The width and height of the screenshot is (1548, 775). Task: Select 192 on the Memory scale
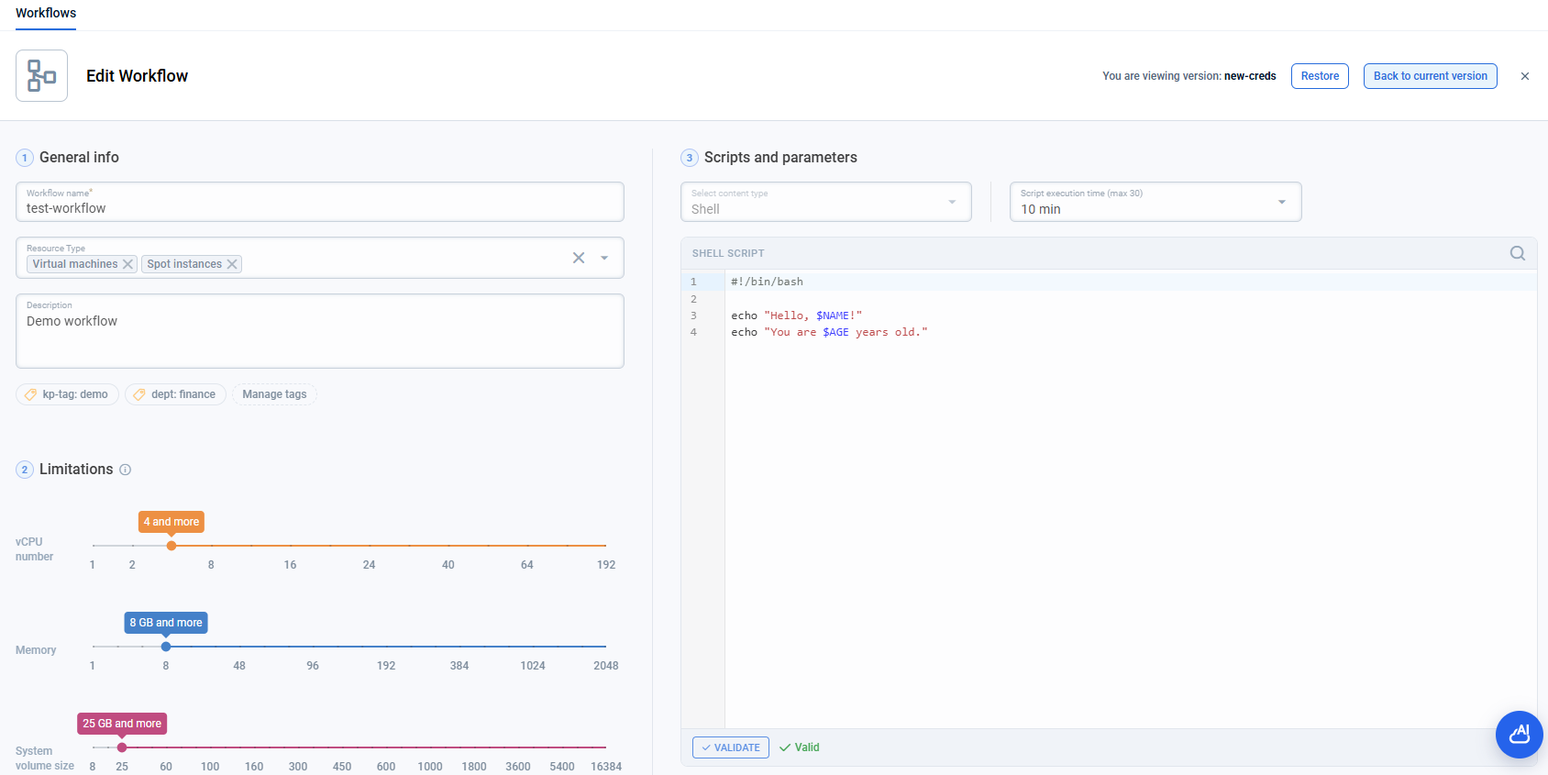pos(386,666)
